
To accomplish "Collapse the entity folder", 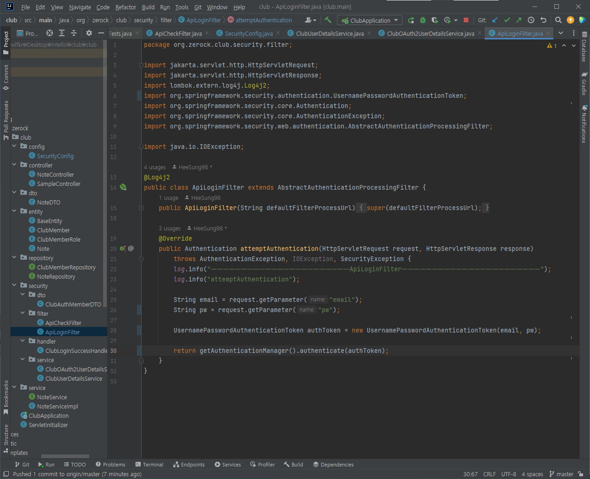I will click(x=14, y=211).
